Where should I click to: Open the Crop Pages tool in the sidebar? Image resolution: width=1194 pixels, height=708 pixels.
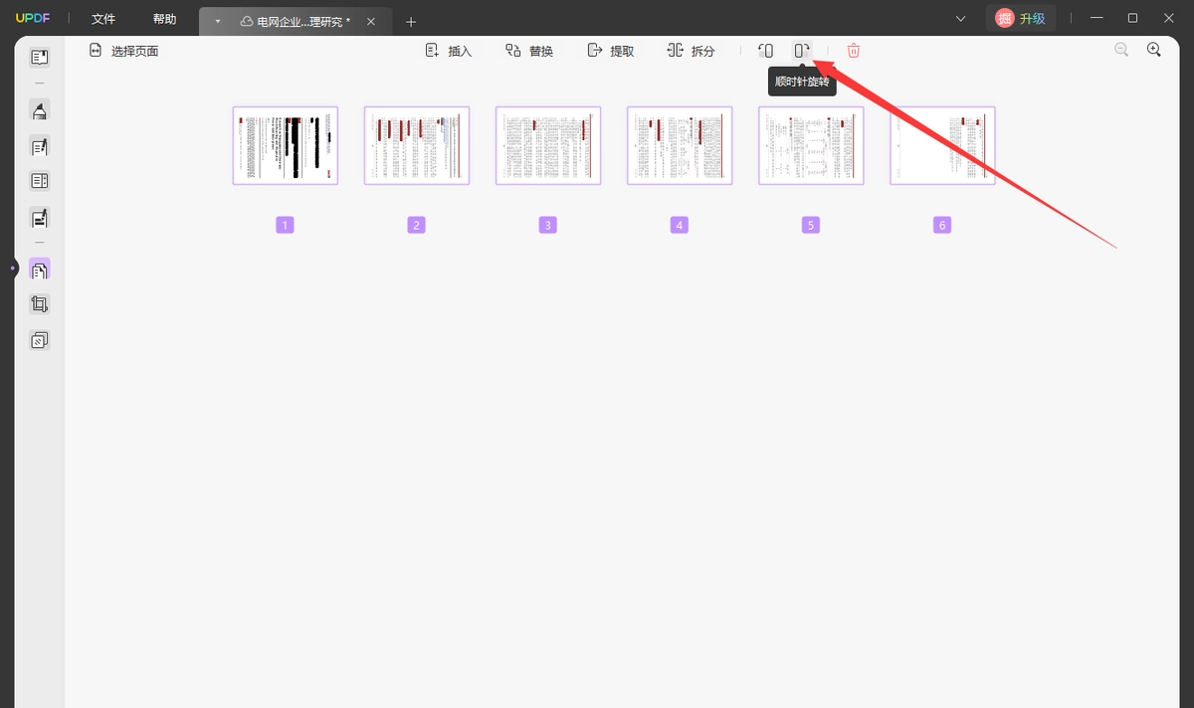click(40, 304)
